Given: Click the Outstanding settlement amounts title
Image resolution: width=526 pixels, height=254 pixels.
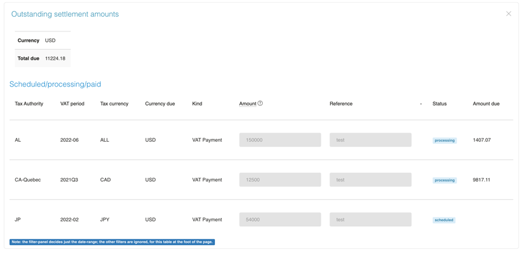Looking at the screenshot, I should click(x=65, y=14).
